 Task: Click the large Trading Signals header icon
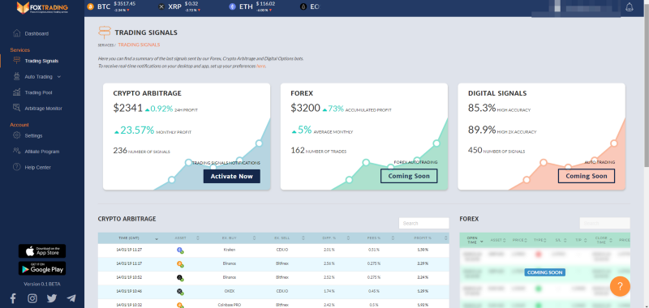point(105,32)
